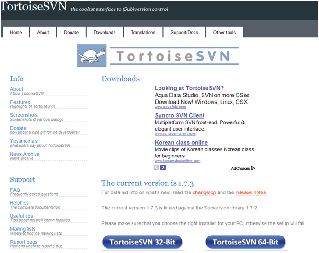Open the changelog link
The height and width of the screenshot is (253, 319).
(204, 192)
